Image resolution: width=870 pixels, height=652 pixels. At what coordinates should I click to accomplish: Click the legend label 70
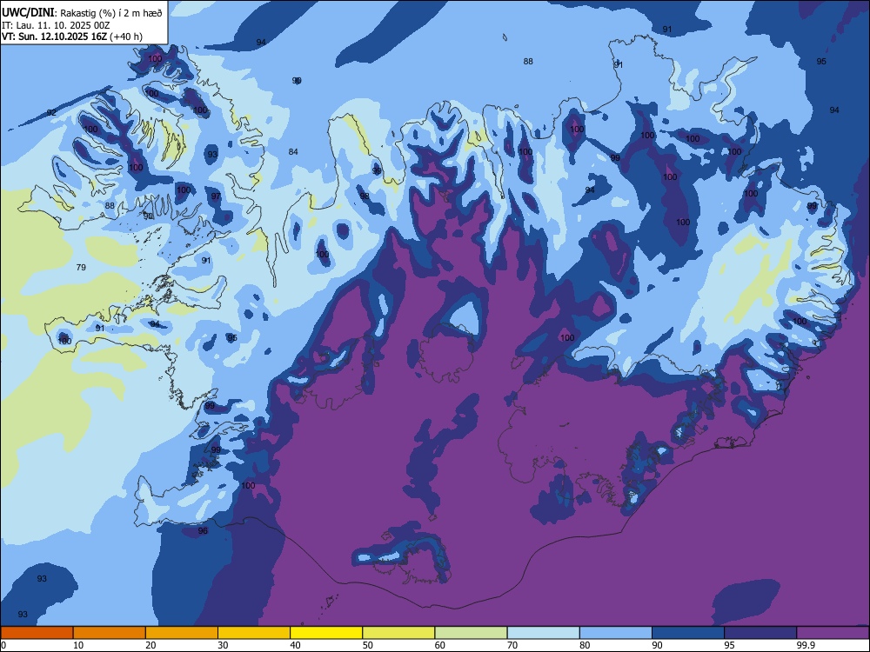tap(512, 645)
